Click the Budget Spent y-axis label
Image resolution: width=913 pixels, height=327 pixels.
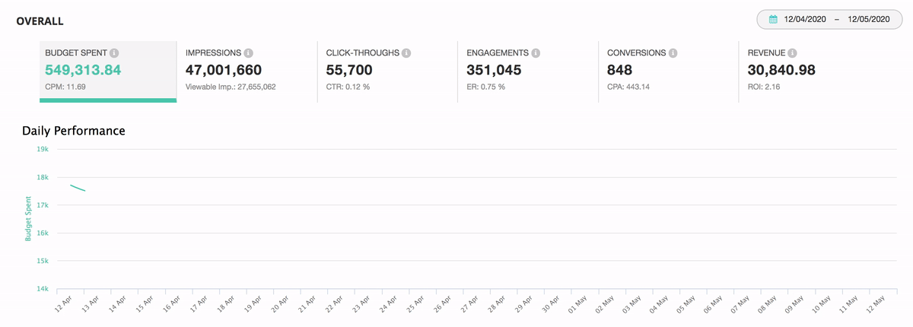(28, 219)
